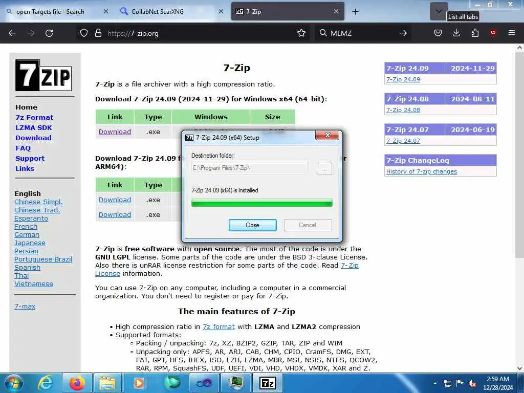Open the FAQ sidebar link

click(23, 148)
